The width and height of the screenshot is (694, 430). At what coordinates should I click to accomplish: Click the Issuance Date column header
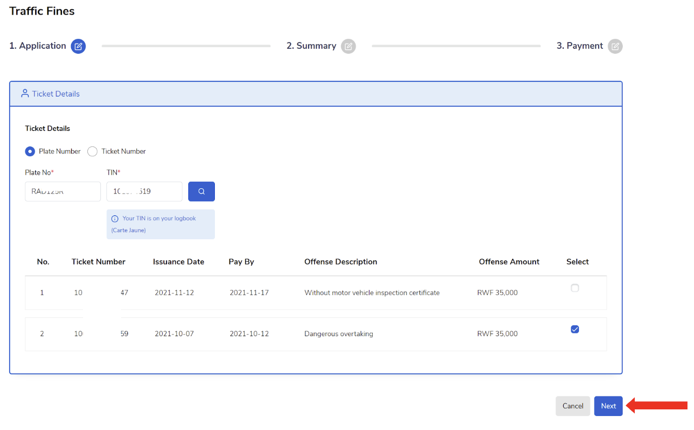click(x=179, y=262)
